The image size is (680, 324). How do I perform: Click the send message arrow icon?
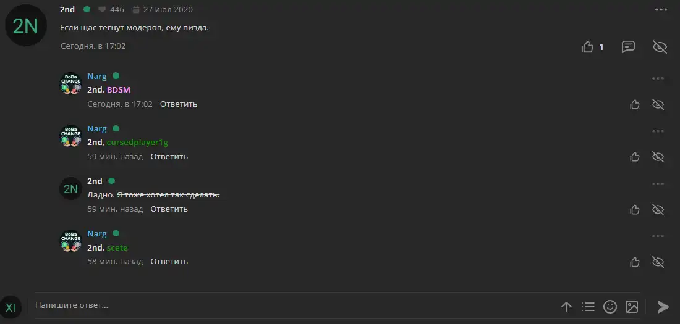click(663, 307)
